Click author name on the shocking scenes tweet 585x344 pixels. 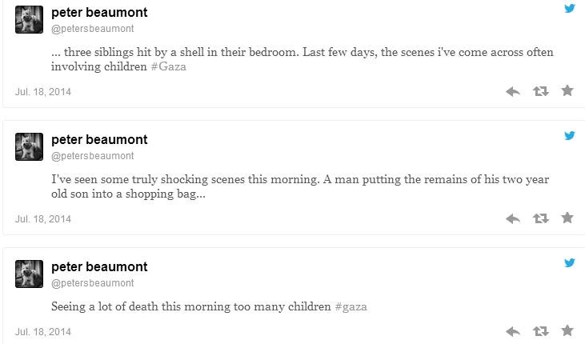pos(99,139)
